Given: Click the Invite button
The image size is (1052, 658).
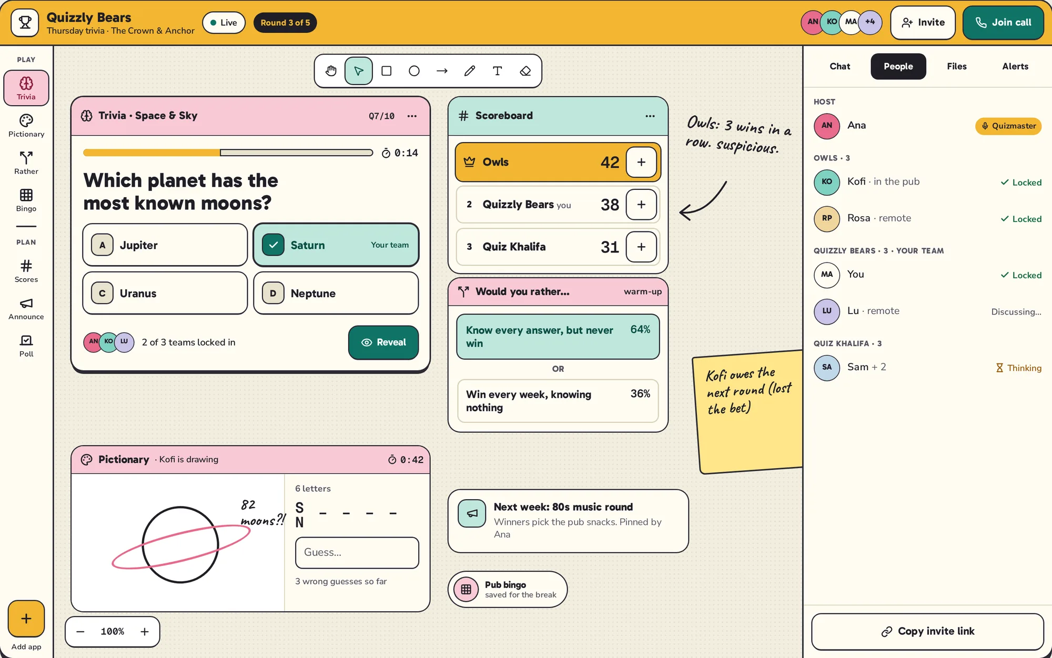Looking at the screenshot, I should (x=923, y=23).
